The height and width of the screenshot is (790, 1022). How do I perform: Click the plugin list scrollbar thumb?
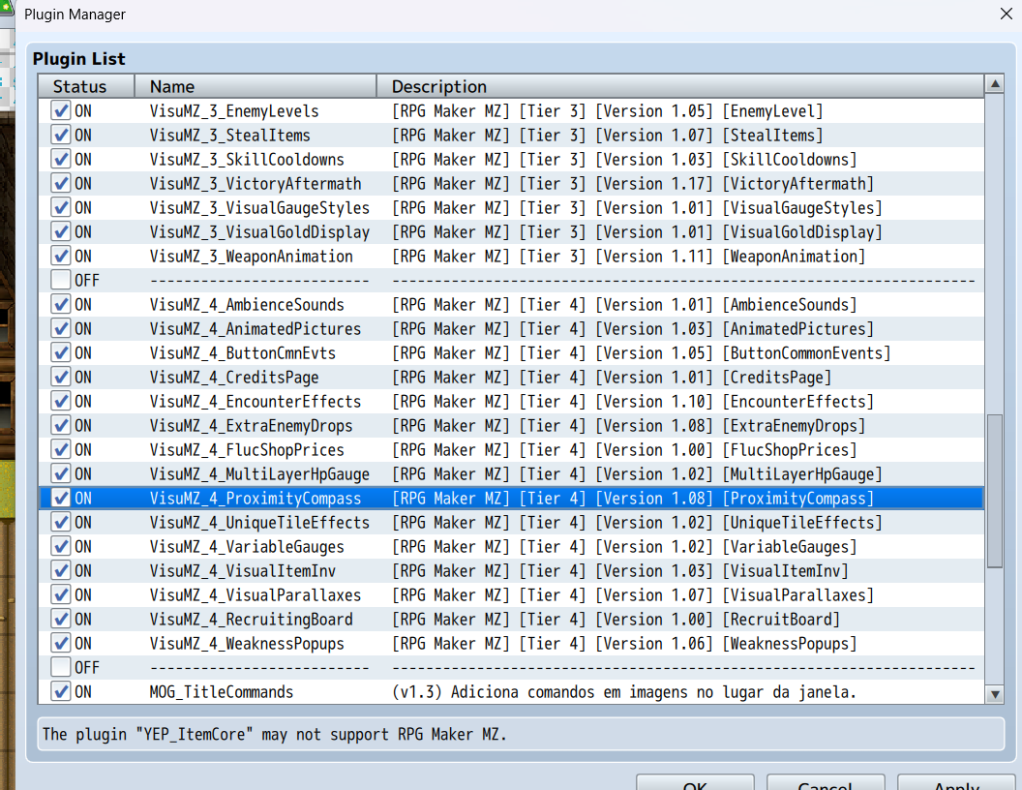pyautogui.click(x=995, y=492)
